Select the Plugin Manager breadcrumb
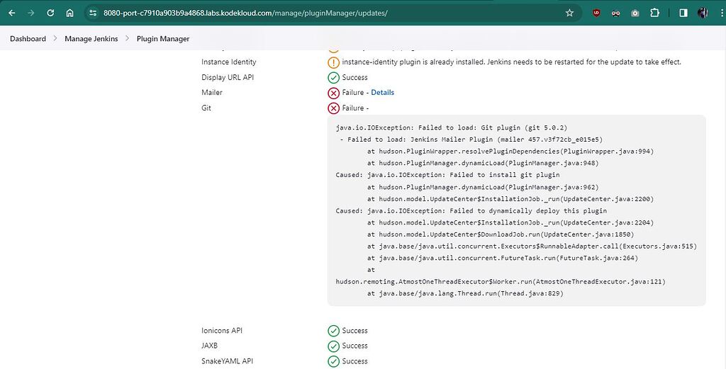Image resolution: width=726 pixels, height=369 pixels. pyautogui.click(x=163, y=39)
